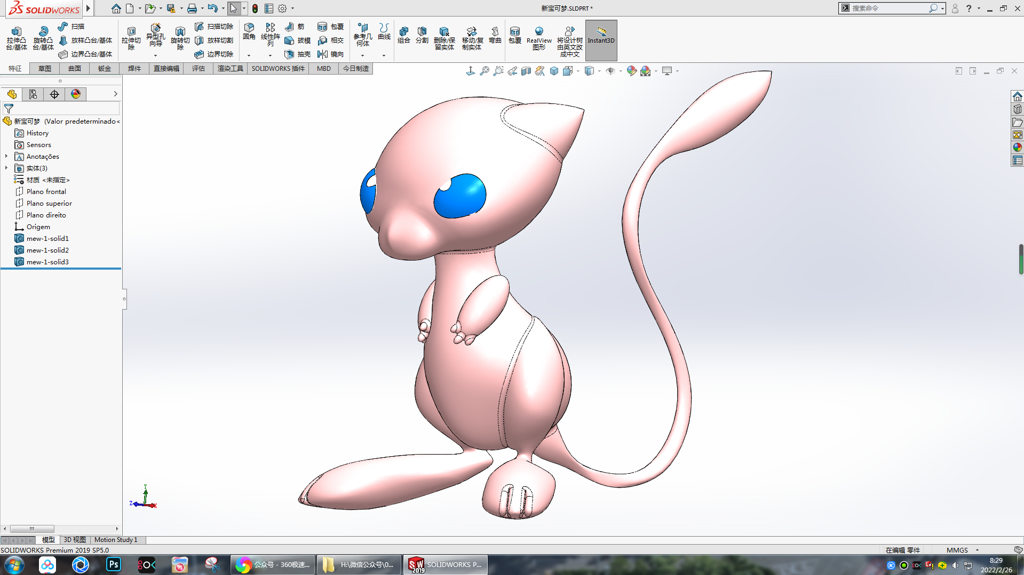Switch to the 钣金 (Sheet Metal) tab
The height and width of the screenshot is (575, 1024).
click(105, 69)
